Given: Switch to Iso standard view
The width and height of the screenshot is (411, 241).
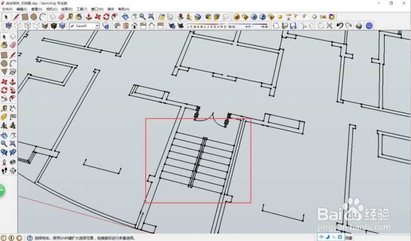Looking at the screenshot, I should tap(117, 26).
